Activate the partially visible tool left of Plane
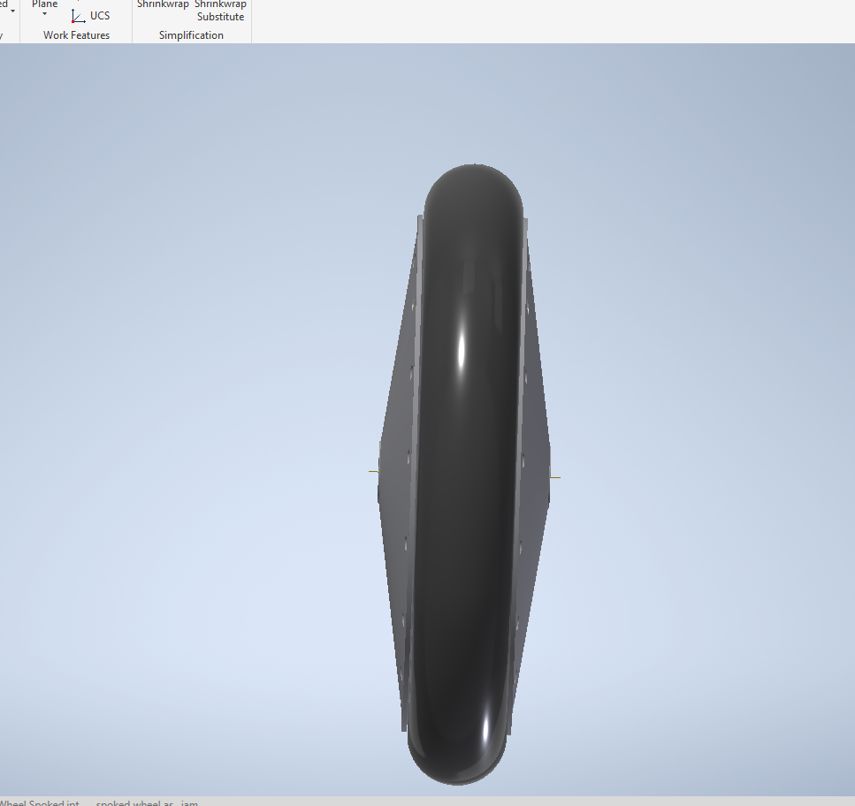 4,4
